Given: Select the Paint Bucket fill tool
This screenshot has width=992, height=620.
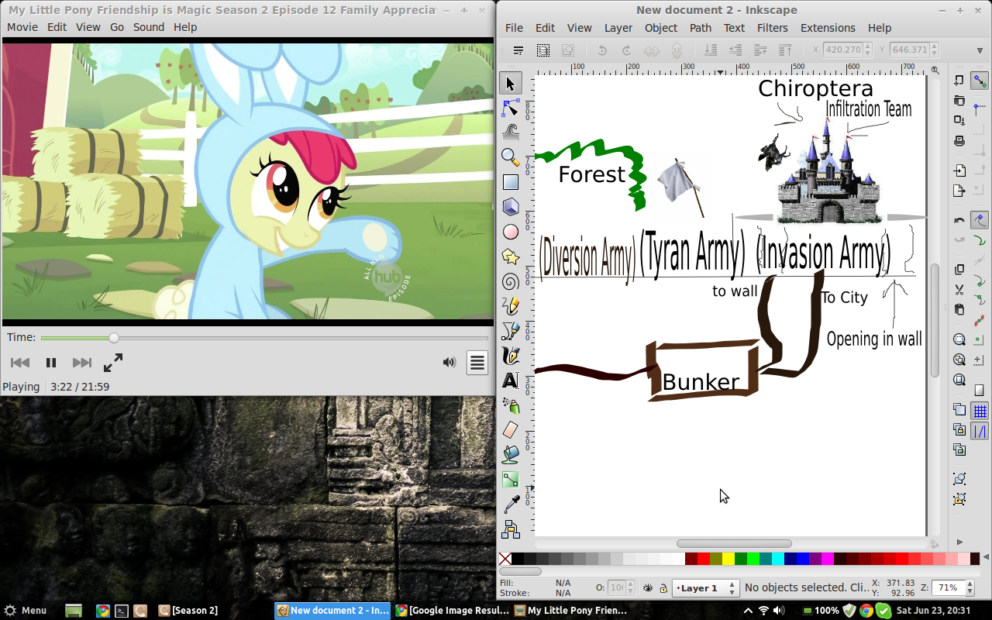Looking at the screenshot, I should [x=511, y=455].
